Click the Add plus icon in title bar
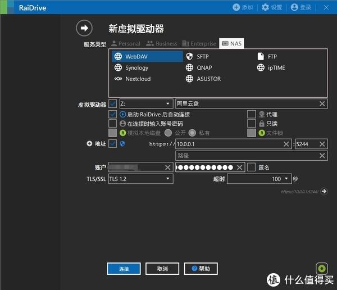 pos(236,7)
